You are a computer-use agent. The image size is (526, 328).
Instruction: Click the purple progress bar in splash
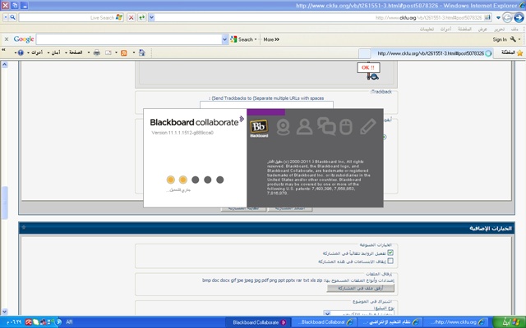tap(266, 112)
